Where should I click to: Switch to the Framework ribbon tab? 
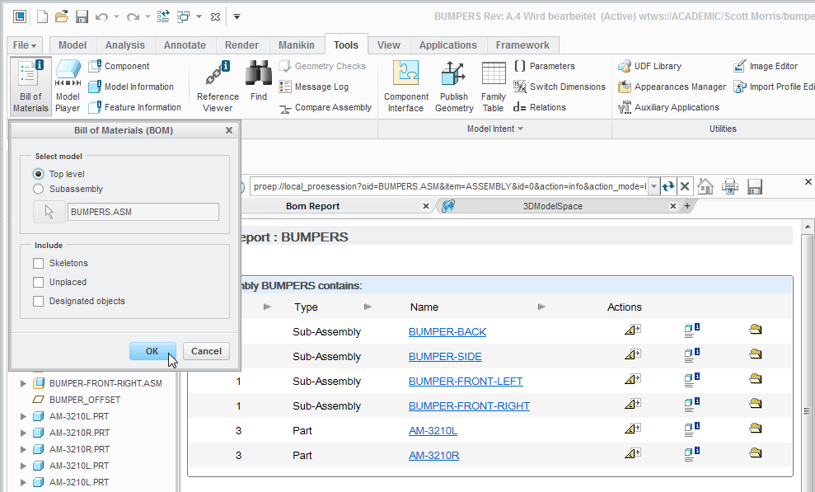coord(522,45)
